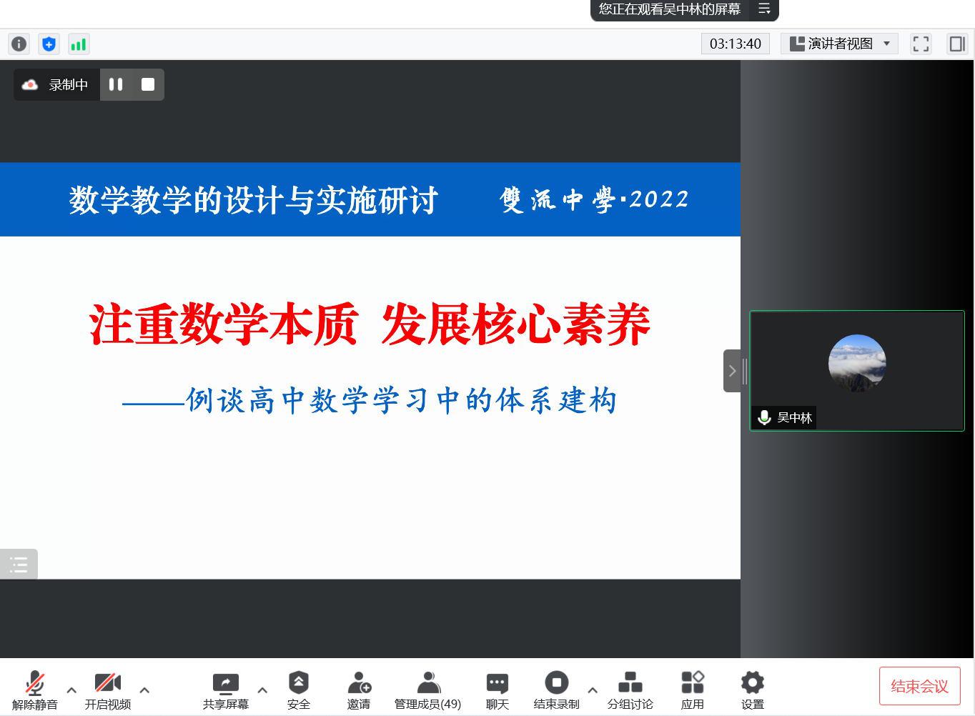Stop recording with 结束录制
The height and width of the screenshot is (716, 975).
tap(556, 688)
